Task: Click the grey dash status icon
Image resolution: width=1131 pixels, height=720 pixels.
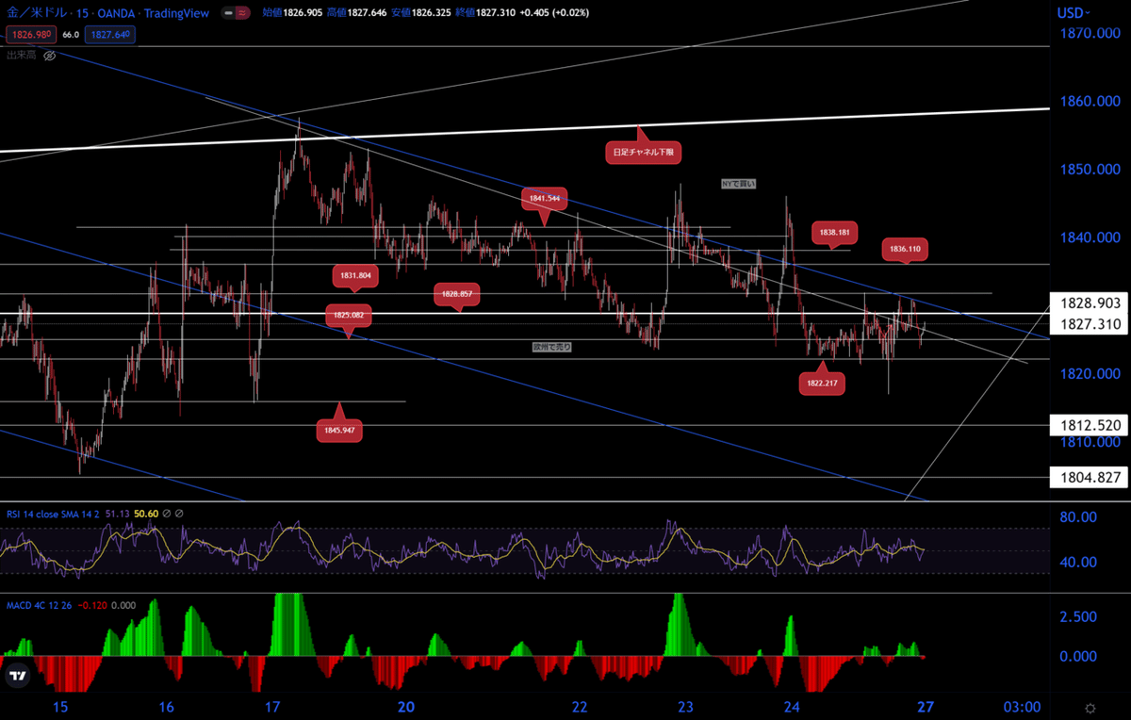Action: (227, 15)
